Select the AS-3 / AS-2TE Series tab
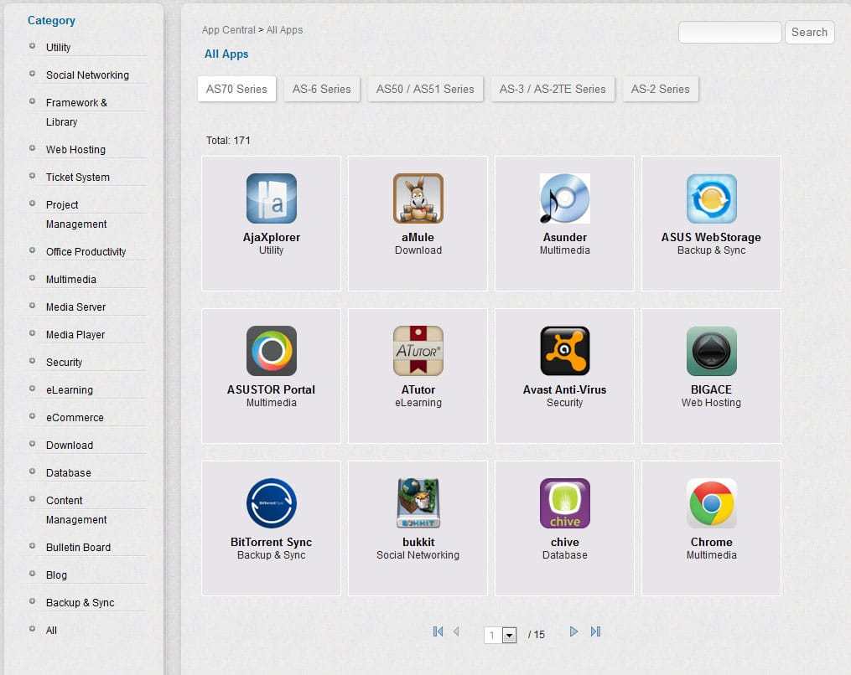851x675 pixels. [553, 89]
